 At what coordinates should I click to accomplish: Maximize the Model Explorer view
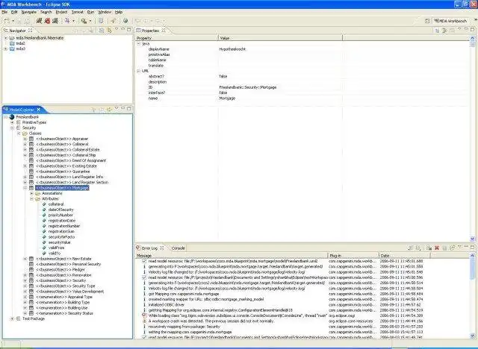(x=129, y=108)
